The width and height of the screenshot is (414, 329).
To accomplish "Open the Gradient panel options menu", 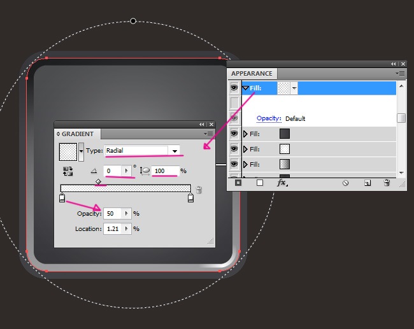I will pyautogui.click(x=208, y=134).
